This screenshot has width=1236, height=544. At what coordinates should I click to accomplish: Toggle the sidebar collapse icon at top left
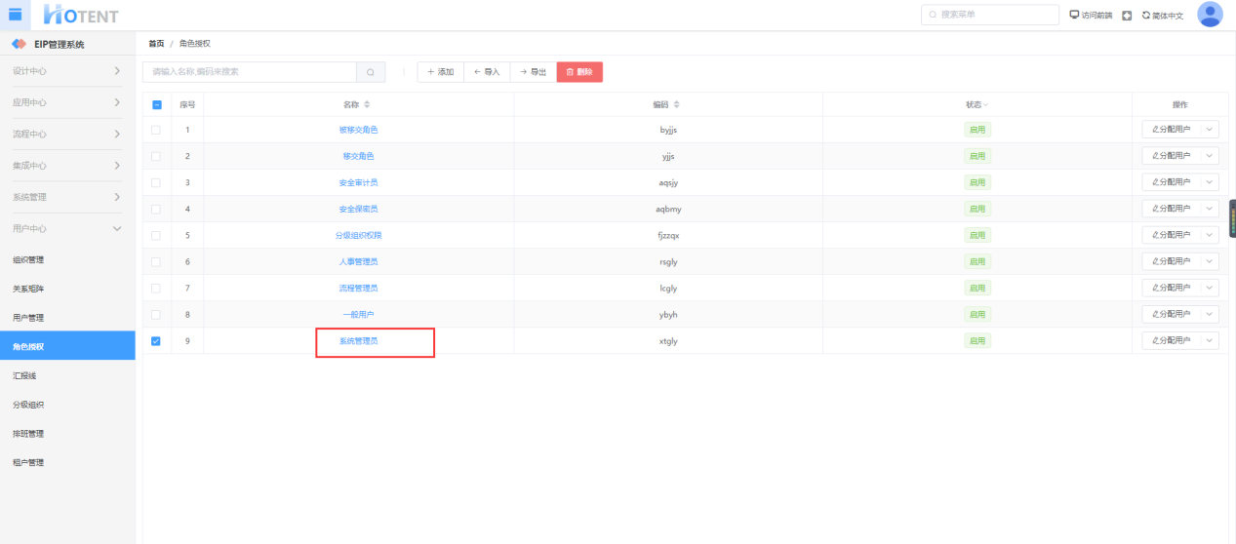pyautogui.click(x=15, y=14)
